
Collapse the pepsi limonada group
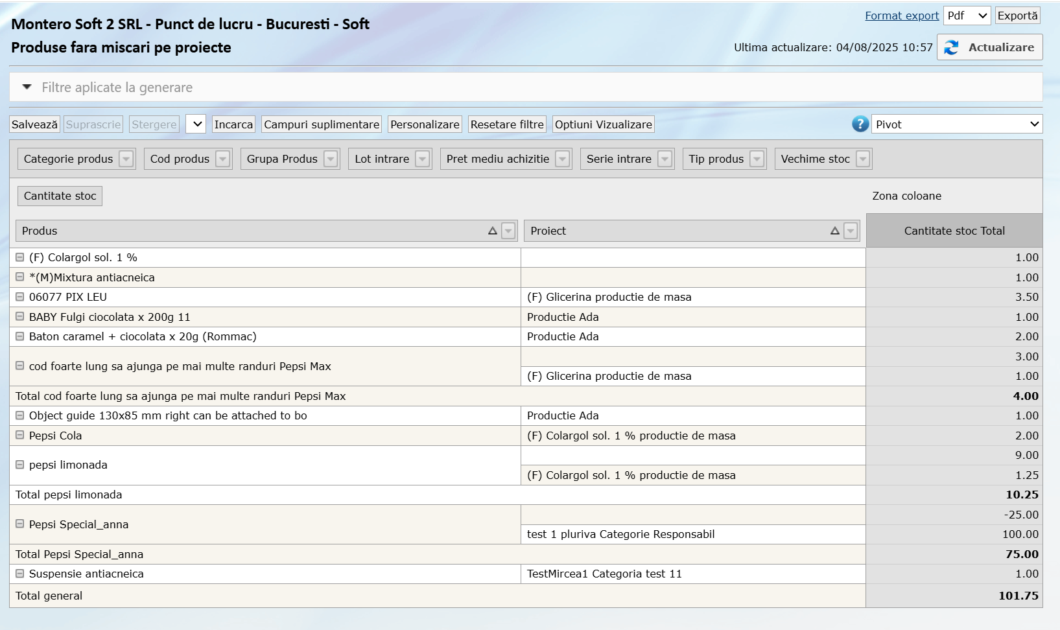pyautogui.click(x=20, y=465)
